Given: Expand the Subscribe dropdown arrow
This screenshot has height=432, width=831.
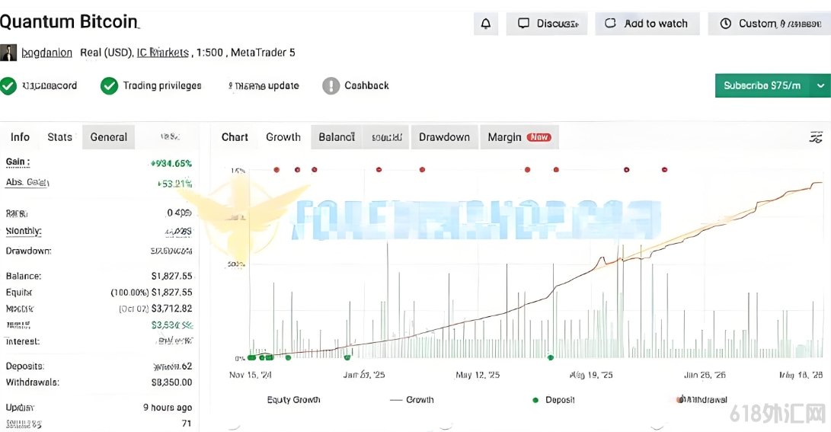Looking at the screenshot, I should pyautogui.click(x=820, y=85).
